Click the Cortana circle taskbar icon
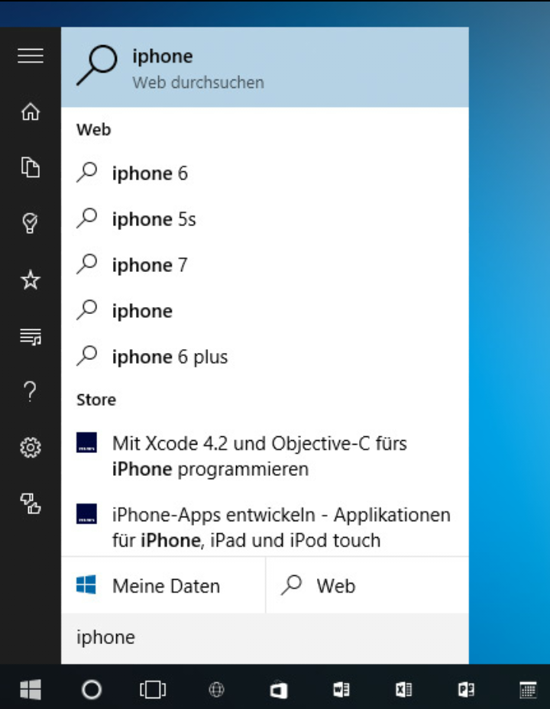 92,690
